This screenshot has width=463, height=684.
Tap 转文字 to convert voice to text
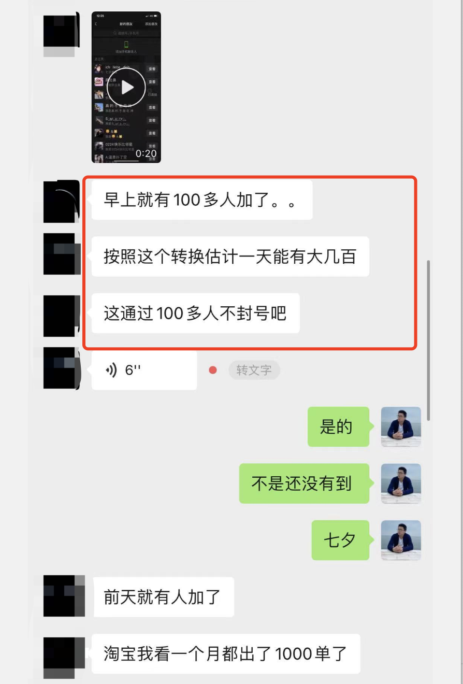[254, 370]
